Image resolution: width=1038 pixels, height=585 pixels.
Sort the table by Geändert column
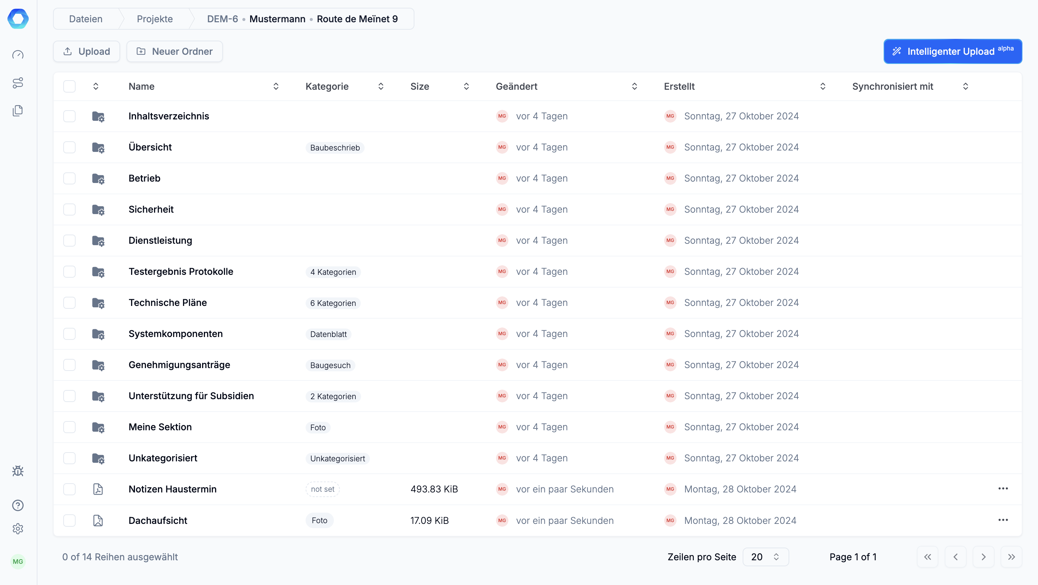tap(635, 86)
